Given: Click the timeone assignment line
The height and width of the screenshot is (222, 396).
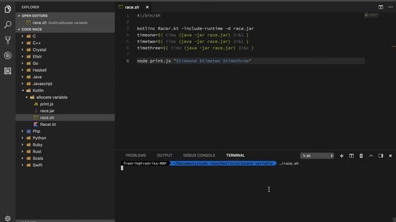Looking at the screenshot, I should tap(192, 35).
